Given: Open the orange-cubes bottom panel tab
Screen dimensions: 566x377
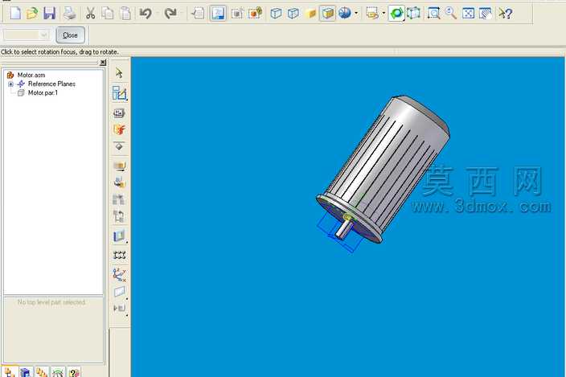Looking at the screenshot, I should pos(42,372).
